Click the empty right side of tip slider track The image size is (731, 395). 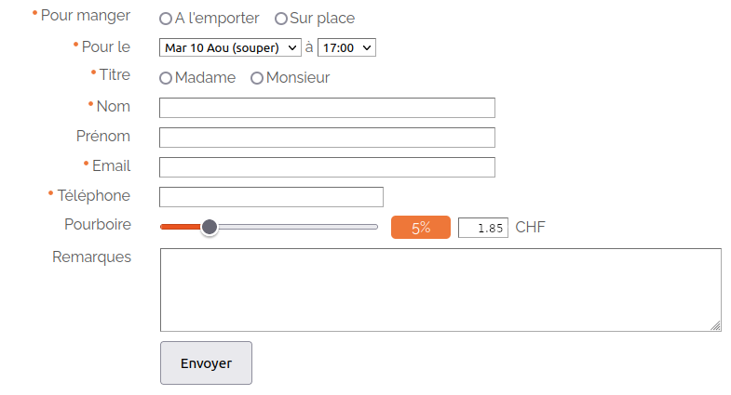307,227
